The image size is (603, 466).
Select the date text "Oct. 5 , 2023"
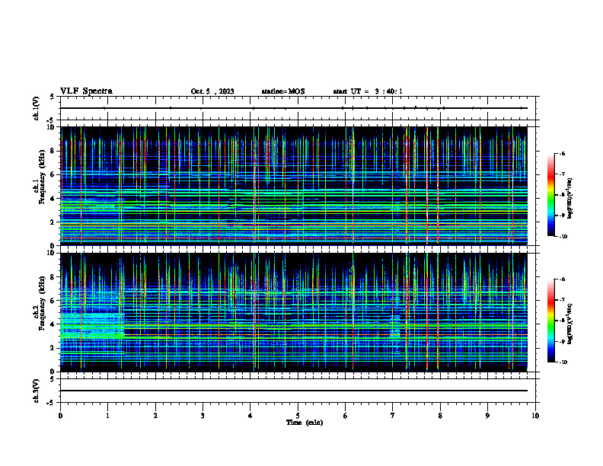point(212,91)
